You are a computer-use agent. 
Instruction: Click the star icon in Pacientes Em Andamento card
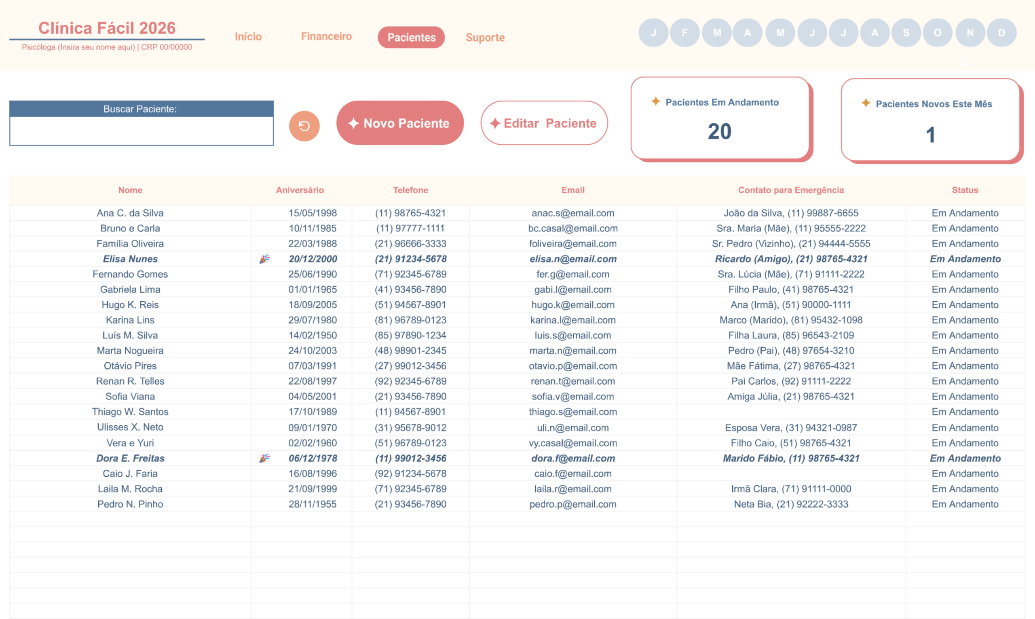pos(655,101)
